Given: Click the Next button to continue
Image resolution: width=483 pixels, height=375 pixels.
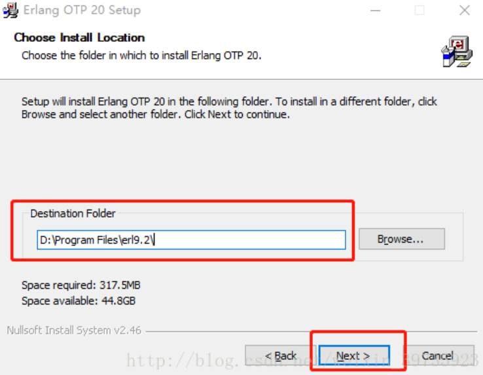Looking at the screenshot, I should [x=353, y=355].
